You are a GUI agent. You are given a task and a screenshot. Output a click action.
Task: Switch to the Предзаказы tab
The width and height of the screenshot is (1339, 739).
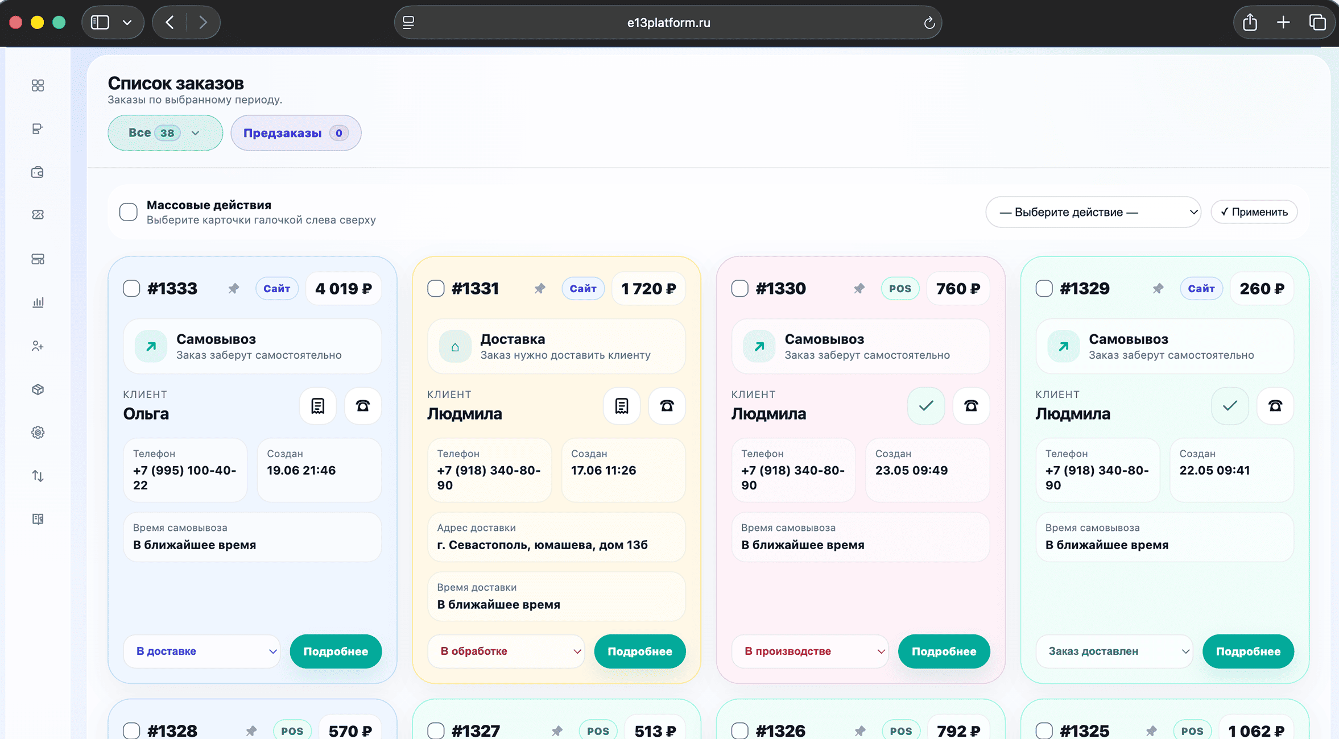[296, 133]
